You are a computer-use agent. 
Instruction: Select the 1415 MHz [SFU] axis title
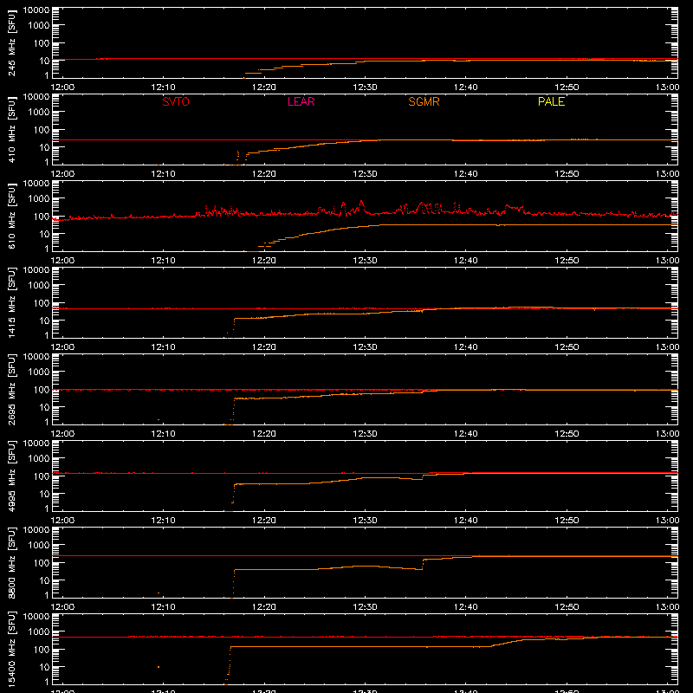(12, 303)
